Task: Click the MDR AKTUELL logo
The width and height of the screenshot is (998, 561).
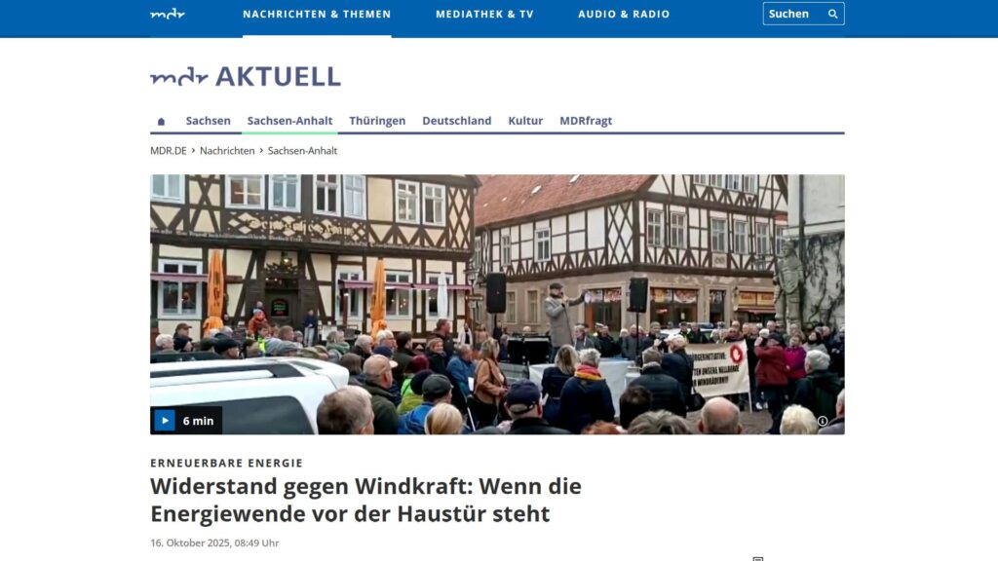Action: [246, 77]
